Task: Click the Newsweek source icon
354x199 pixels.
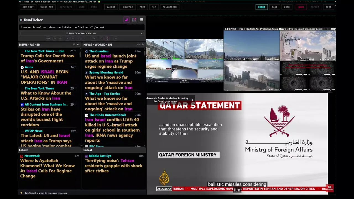Action: [22, 156]
